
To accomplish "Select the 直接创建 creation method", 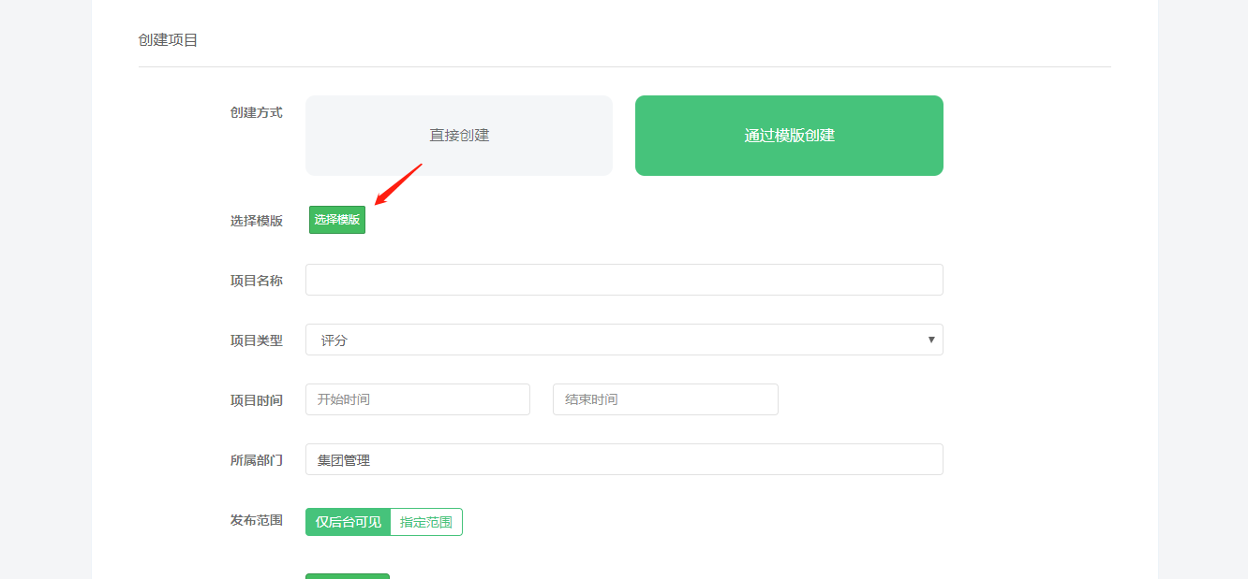I will pyautogui.click(x=459, y=136).
